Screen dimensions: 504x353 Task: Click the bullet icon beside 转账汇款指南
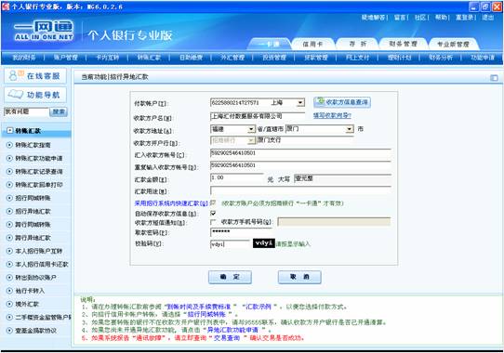9,145
